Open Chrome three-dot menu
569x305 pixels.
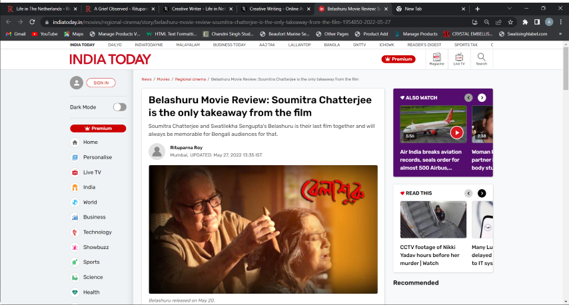pyautogui.click(x=560, y=22)
